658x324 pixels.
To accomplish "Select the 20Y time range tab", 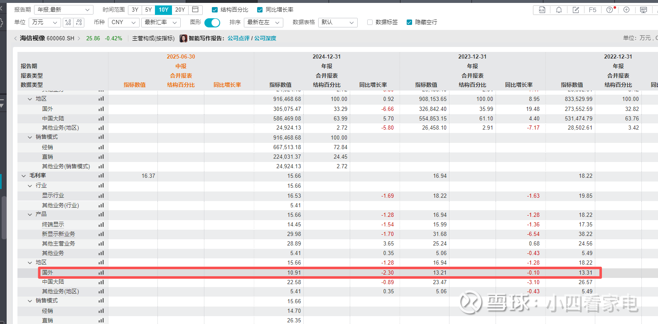I will click(180, 10).
